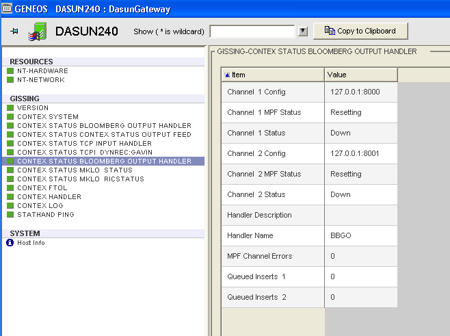Select NT-NETWORK in the Resources list
This screenshot has width=450, height=336.
pos(41,80)
